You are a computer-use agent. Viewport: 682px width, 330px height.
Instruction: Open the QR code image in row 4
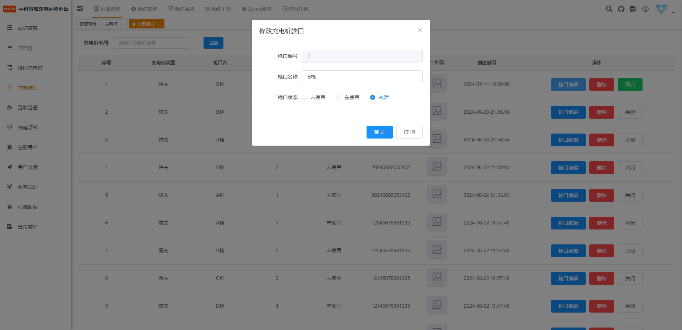point(437,166)
